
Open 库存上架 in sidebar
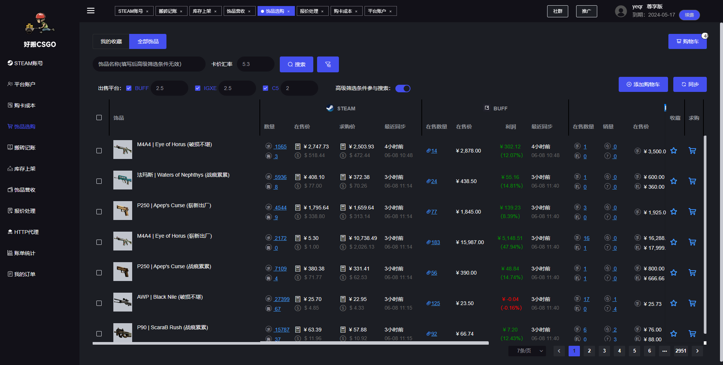(21, 169)
